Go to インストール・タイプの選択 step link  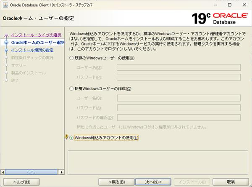[36, 35]
